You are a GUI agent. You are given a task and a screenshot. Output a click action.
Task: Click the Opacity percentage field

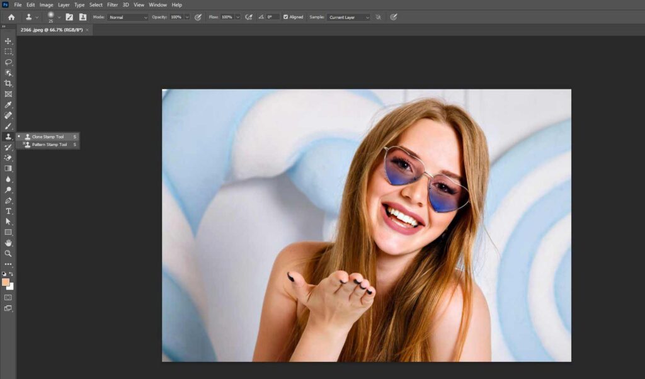coord(176,17)
